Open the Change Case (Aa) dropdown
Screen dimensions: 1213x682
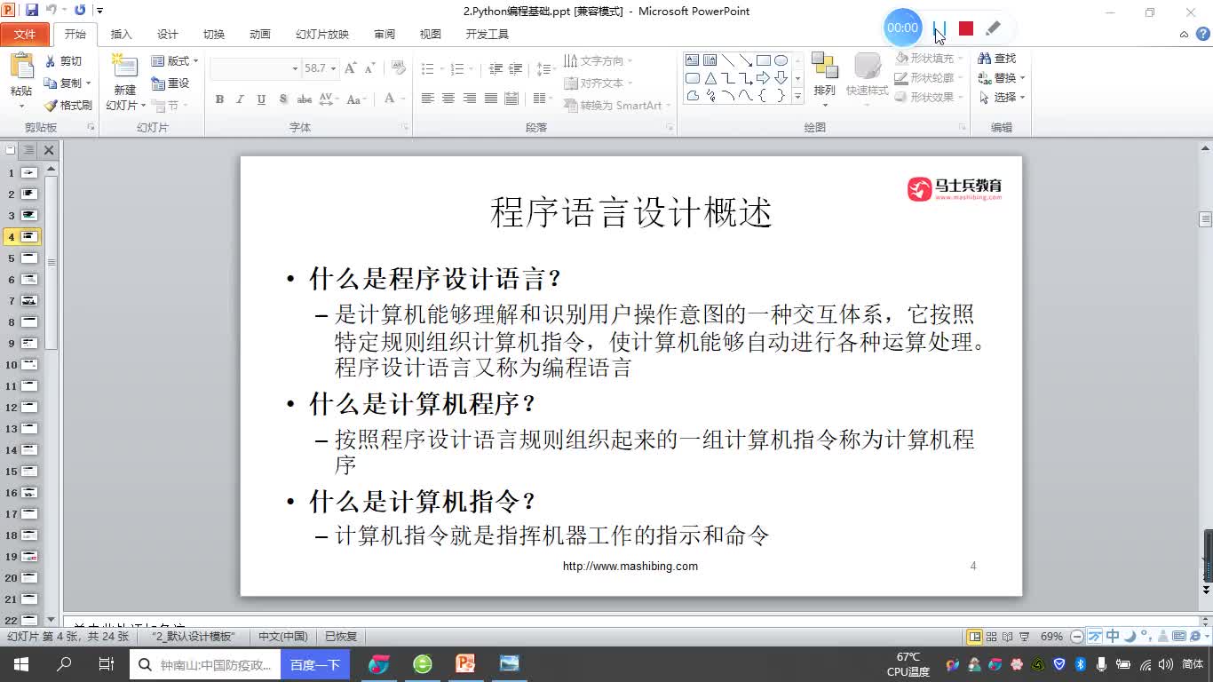click(x=355, y=99)
